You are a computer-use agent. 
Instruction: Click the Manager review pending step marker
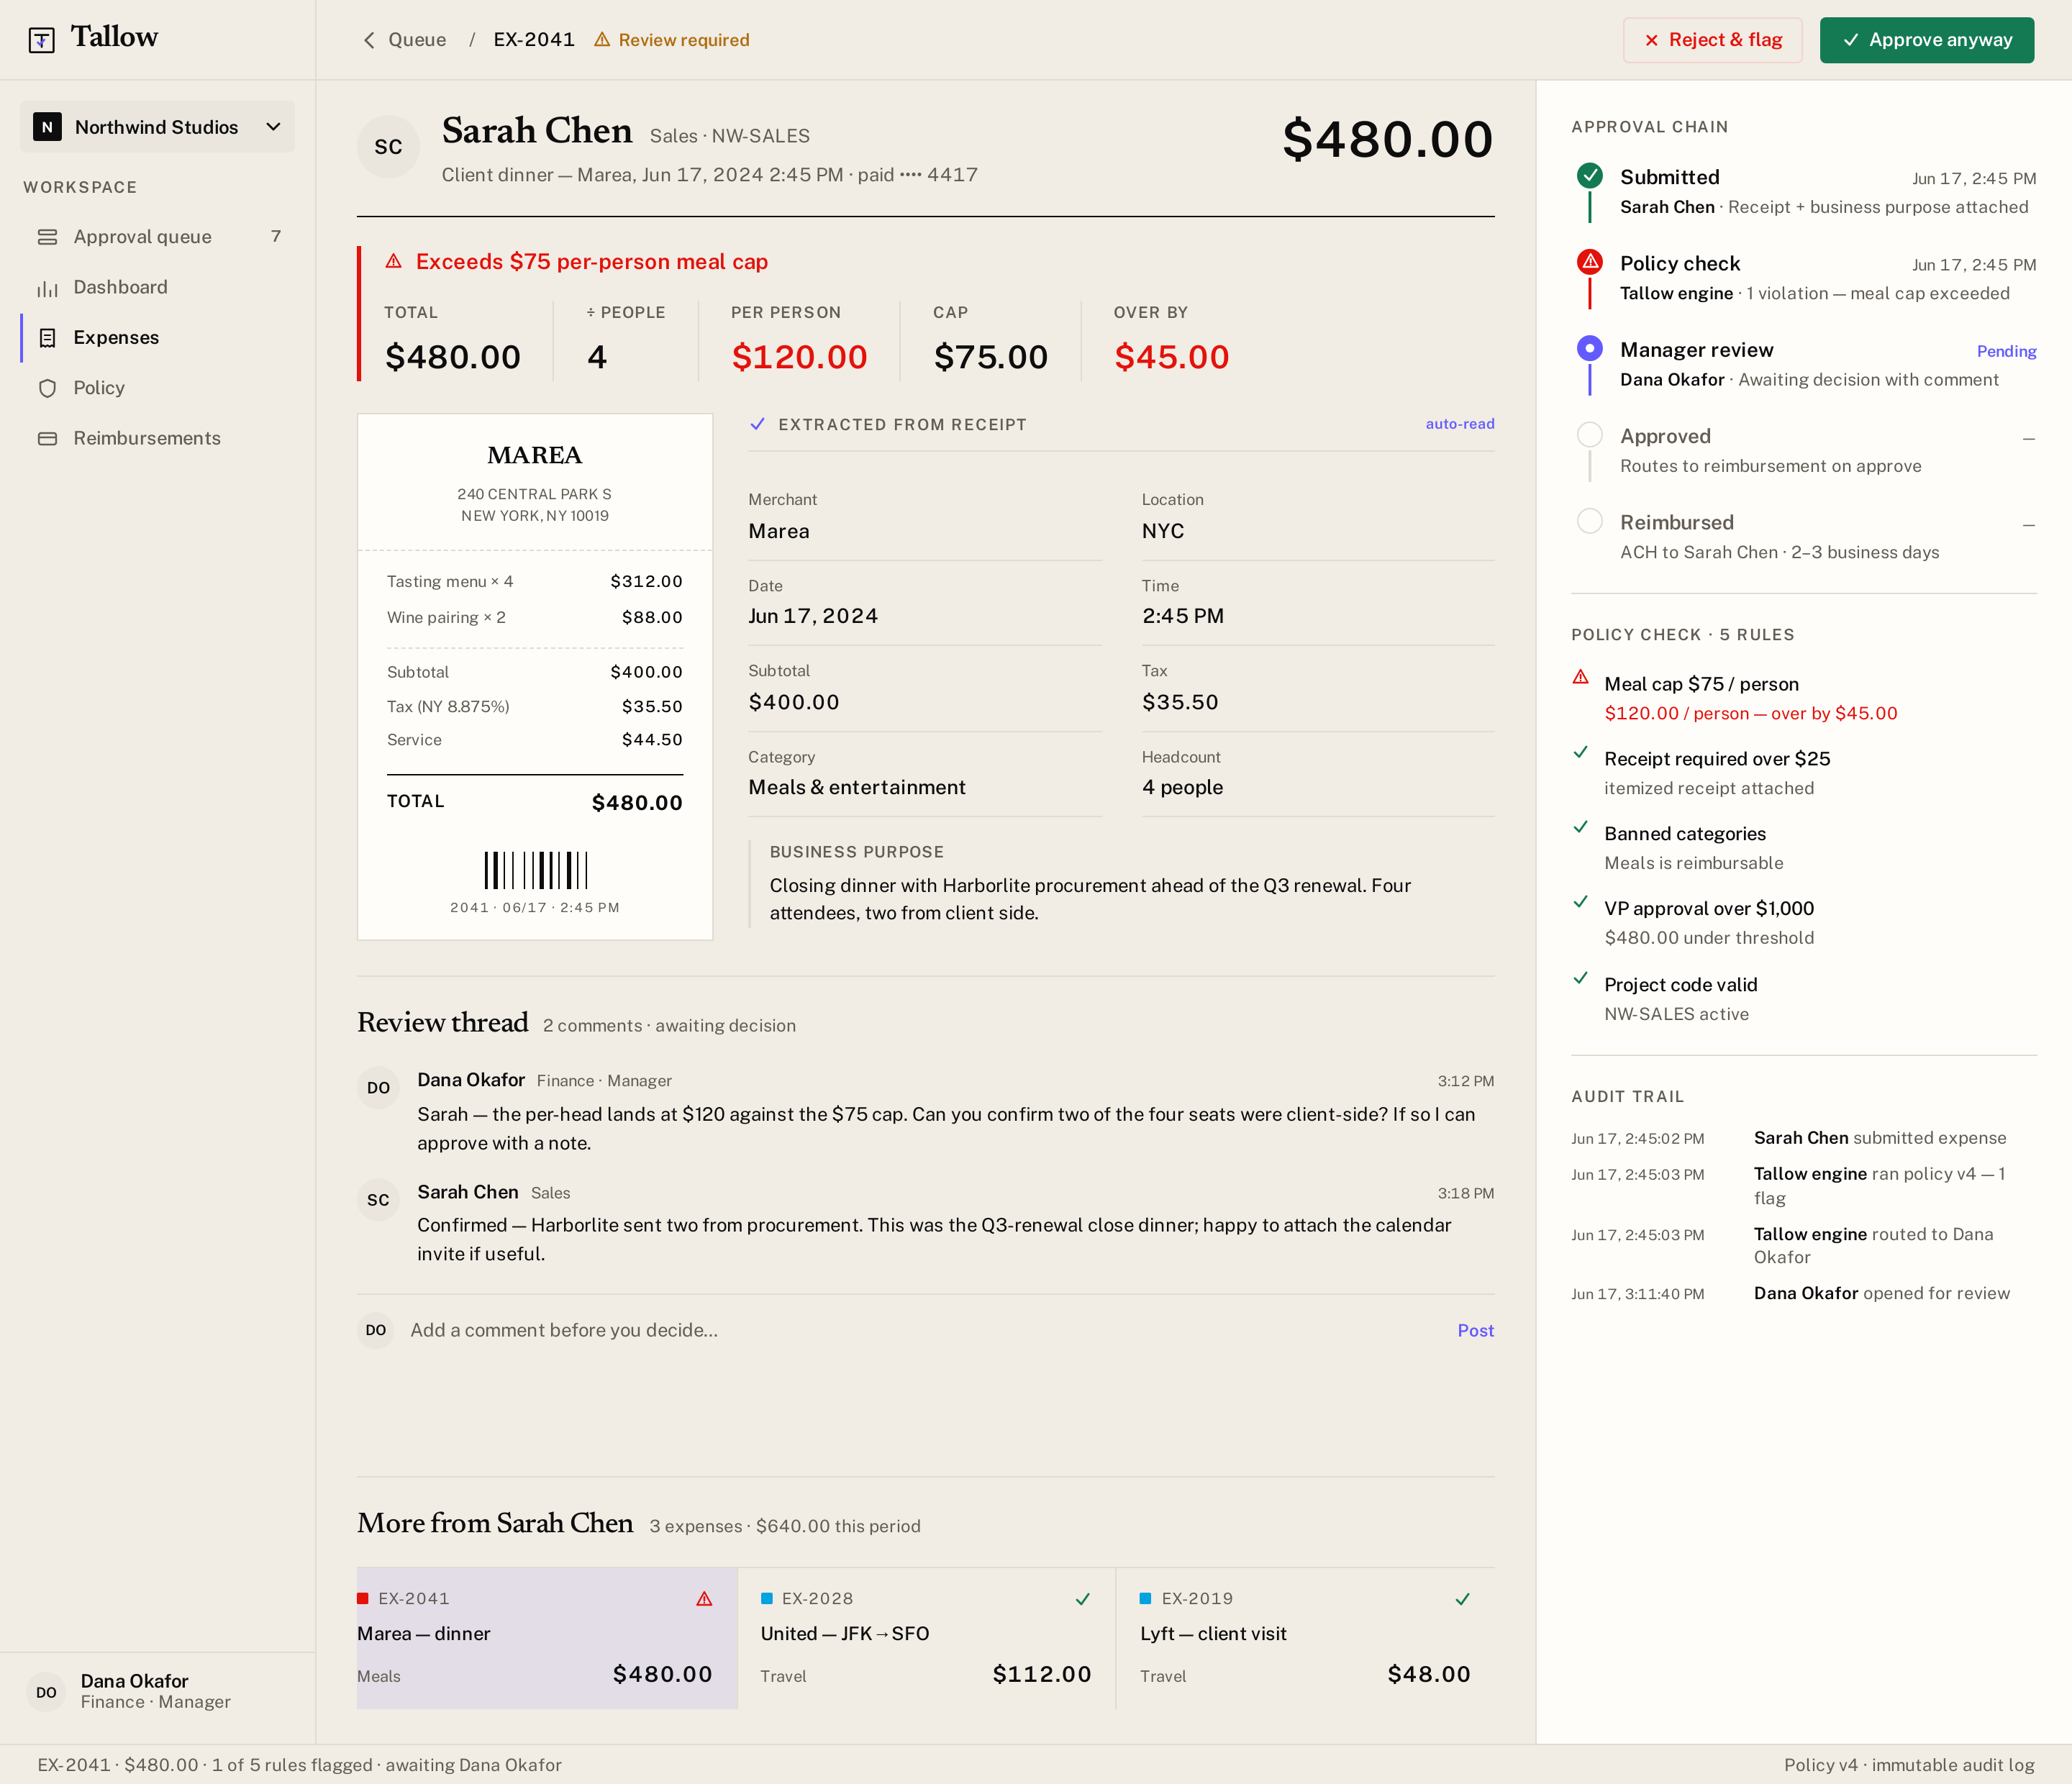(x=1589, y=349)
